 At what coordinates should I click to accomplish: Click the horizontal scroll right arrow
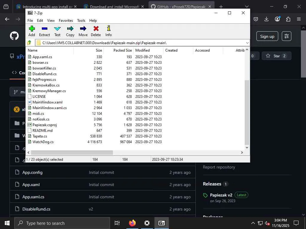pos(242,152)
